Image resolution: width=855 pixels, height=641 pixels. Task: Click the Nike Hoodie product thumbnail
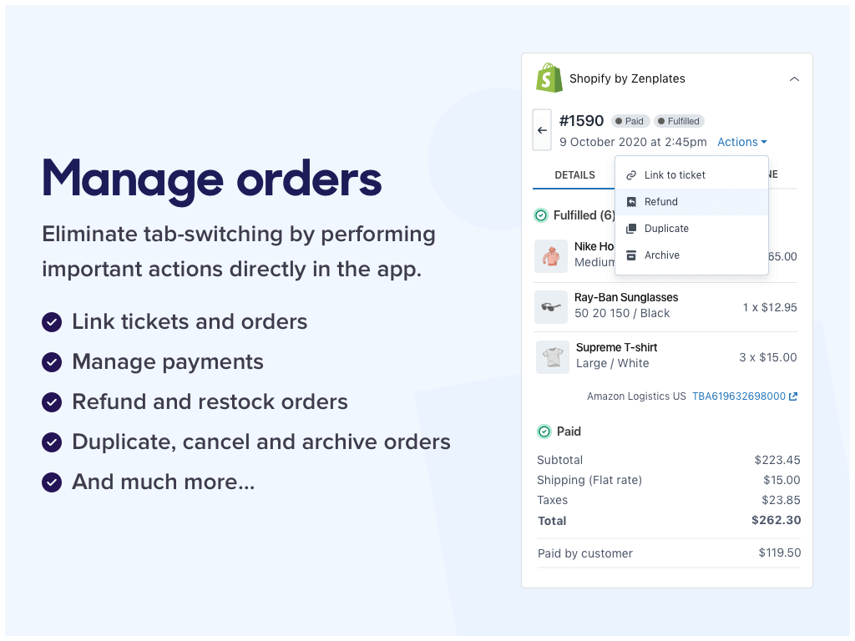click(x=551, y=256)
